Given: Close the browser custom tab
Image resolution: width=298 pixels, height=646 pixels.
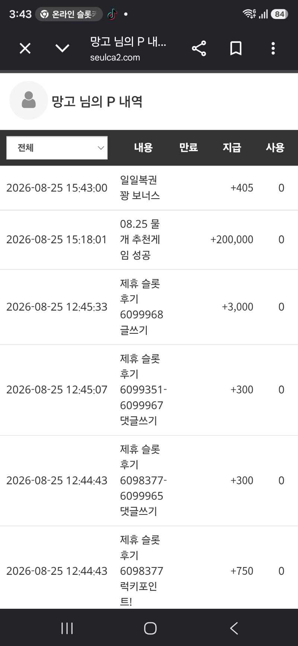Looking at the screenshot, I should coord(25,48).
